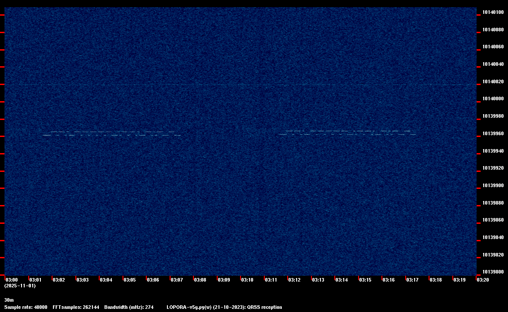
Task: Click the 10139960 frequency label
Action: [x=493, y=133]
